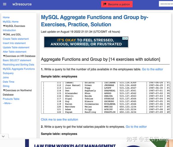173x147 pixels.
Task: Click me to see the solution
Action: 59,119
